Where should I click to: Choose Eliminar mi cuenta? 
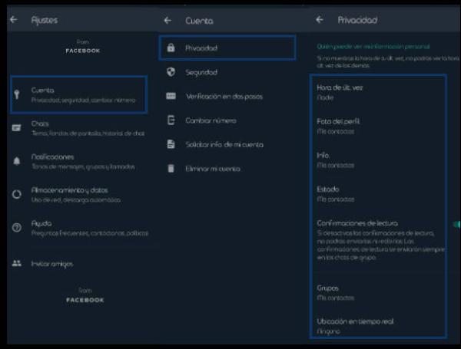[227, 169]
